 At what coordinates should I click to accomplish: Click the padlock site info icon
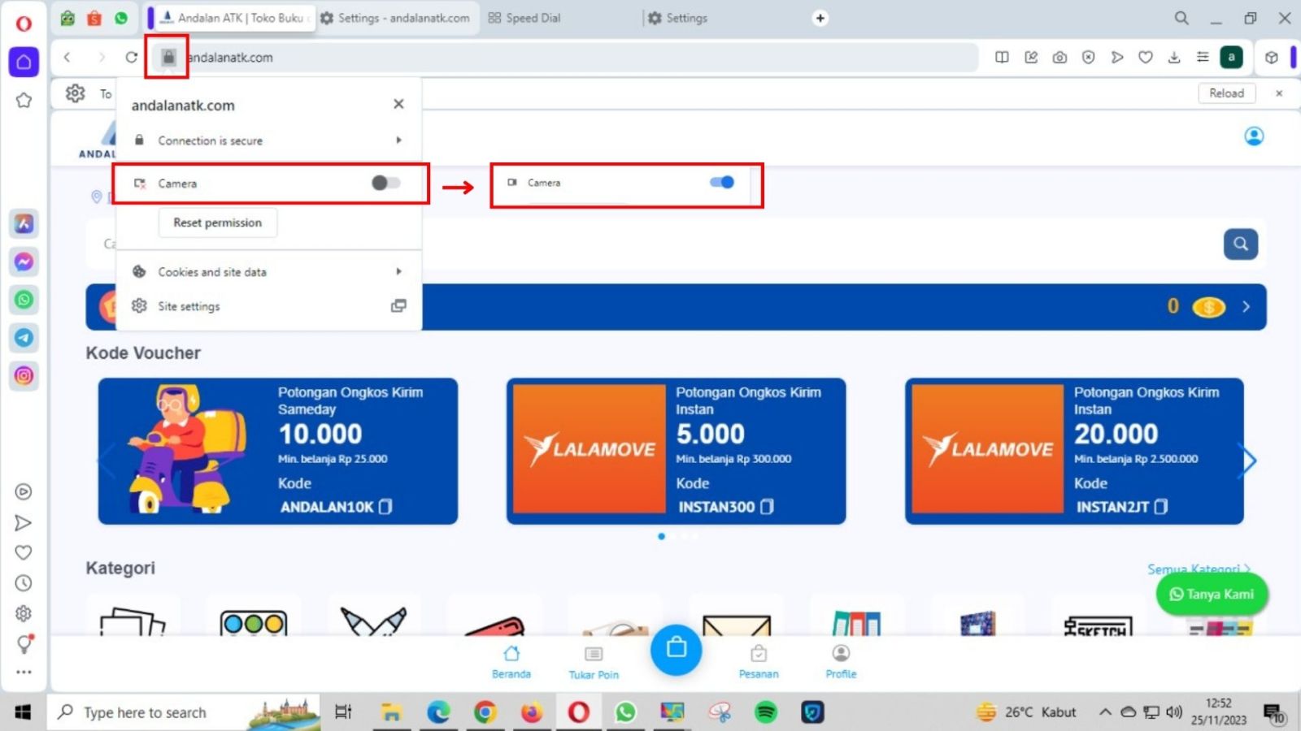168,58
